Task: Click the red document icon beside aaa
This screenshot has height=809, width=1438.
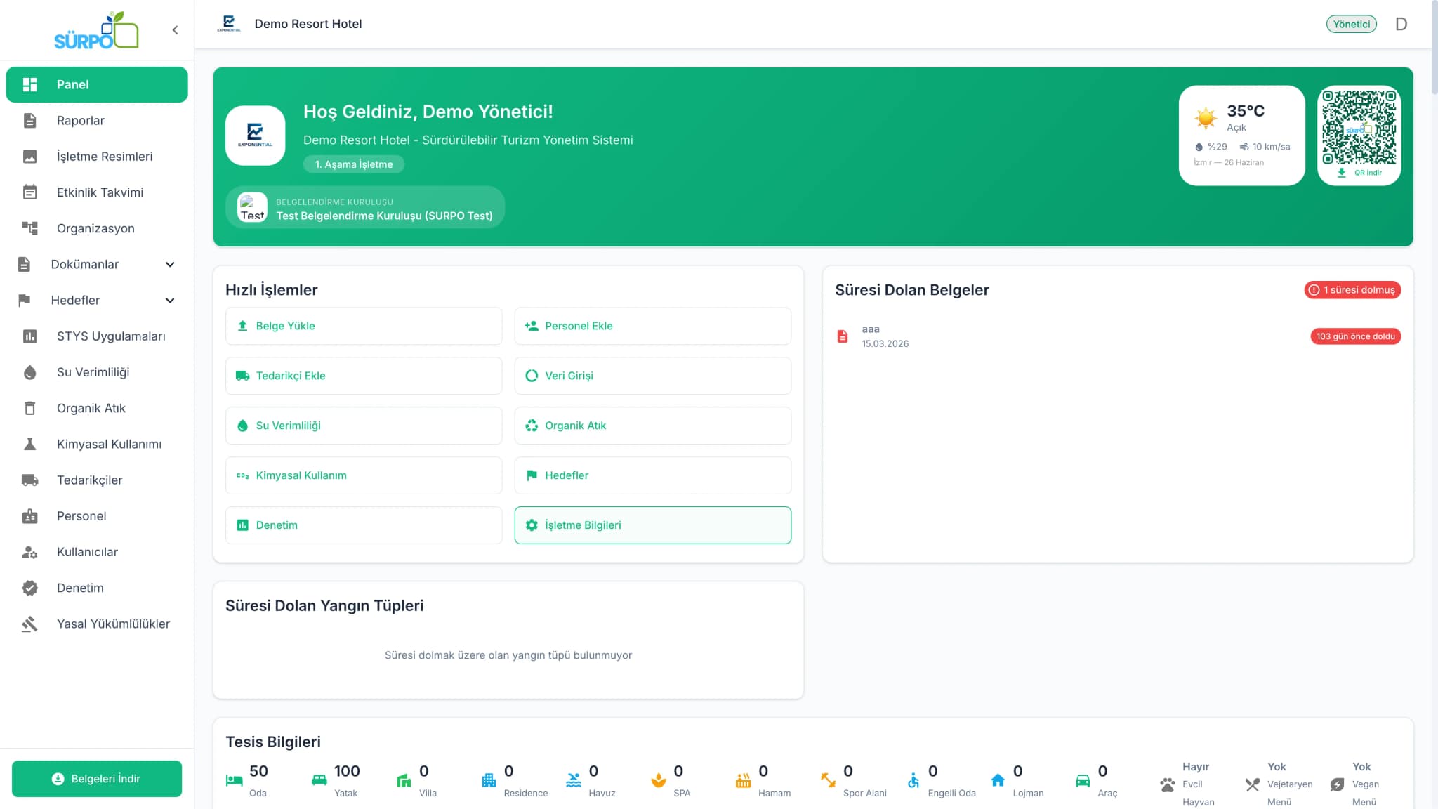Action: tap(843, 336)
